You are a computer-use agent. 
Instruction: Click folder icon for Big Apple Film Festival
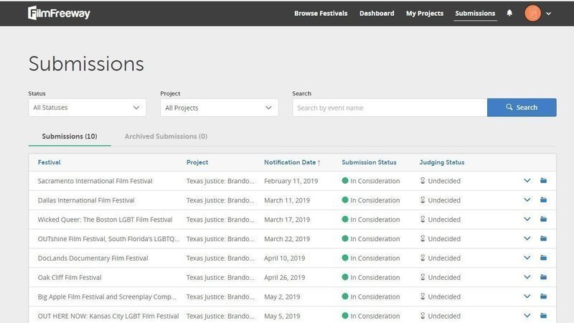pos(543,296)
